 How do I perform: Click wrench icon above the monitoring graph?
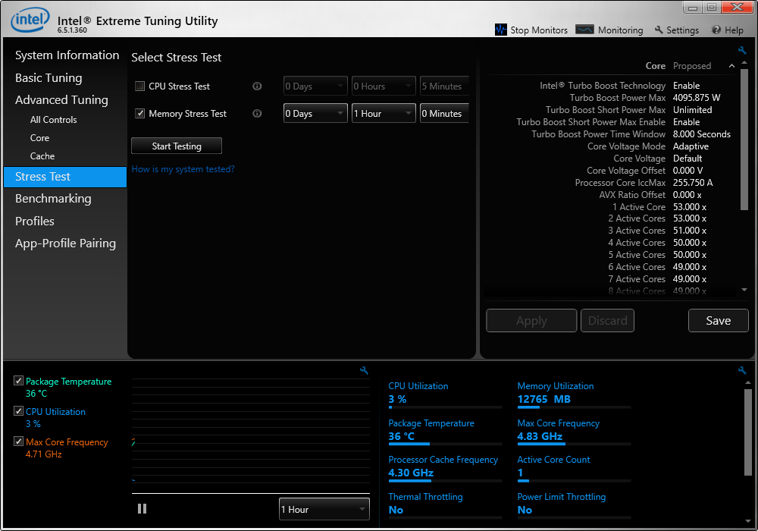(x=364, y=370)
